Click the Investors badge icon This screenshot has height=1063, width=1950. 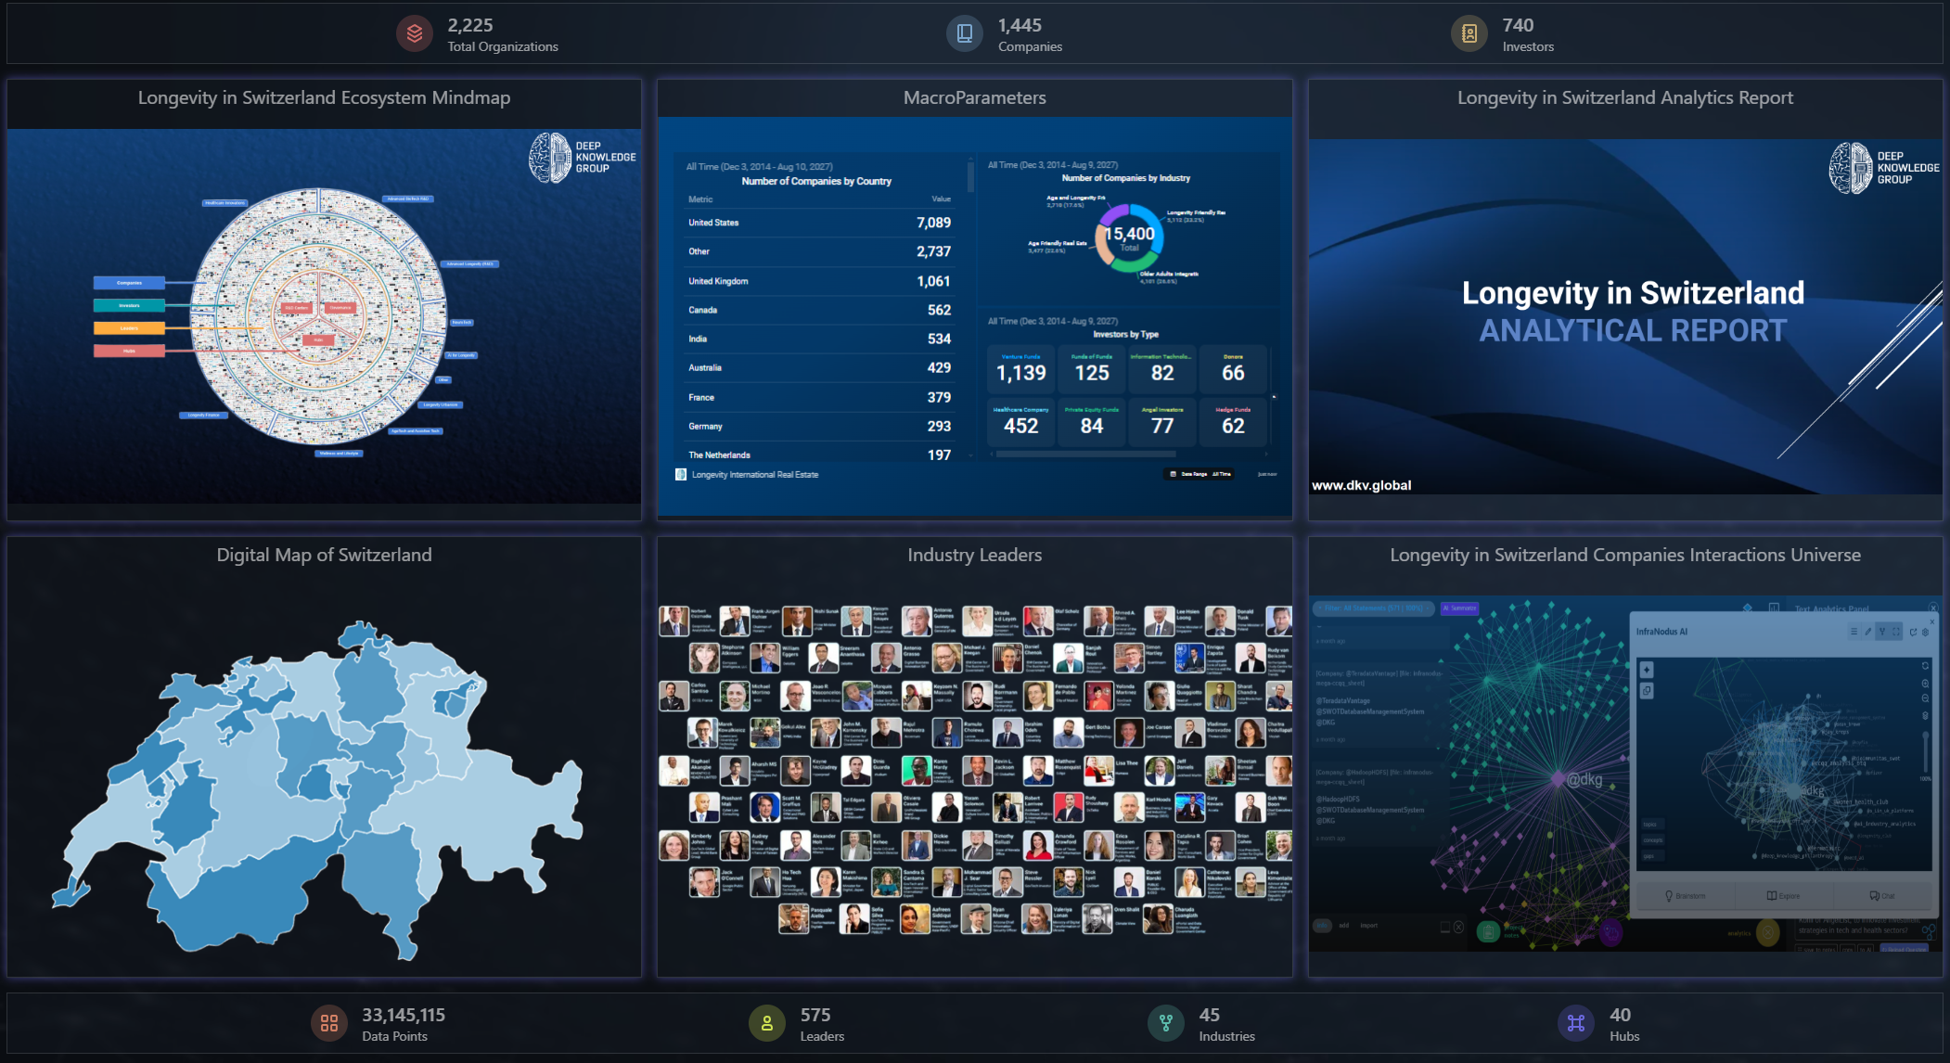coord(1469,34)
